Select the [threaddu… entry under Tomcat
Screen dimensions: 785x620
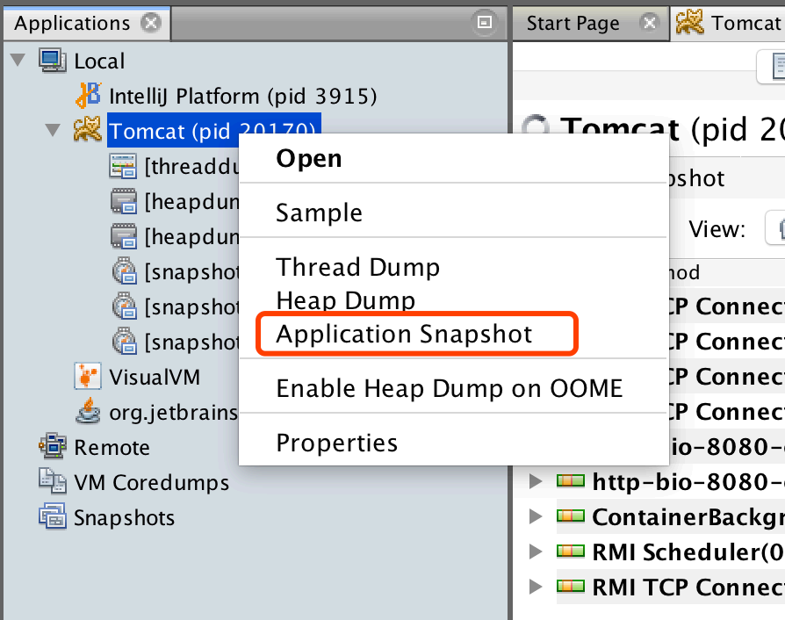191,166
